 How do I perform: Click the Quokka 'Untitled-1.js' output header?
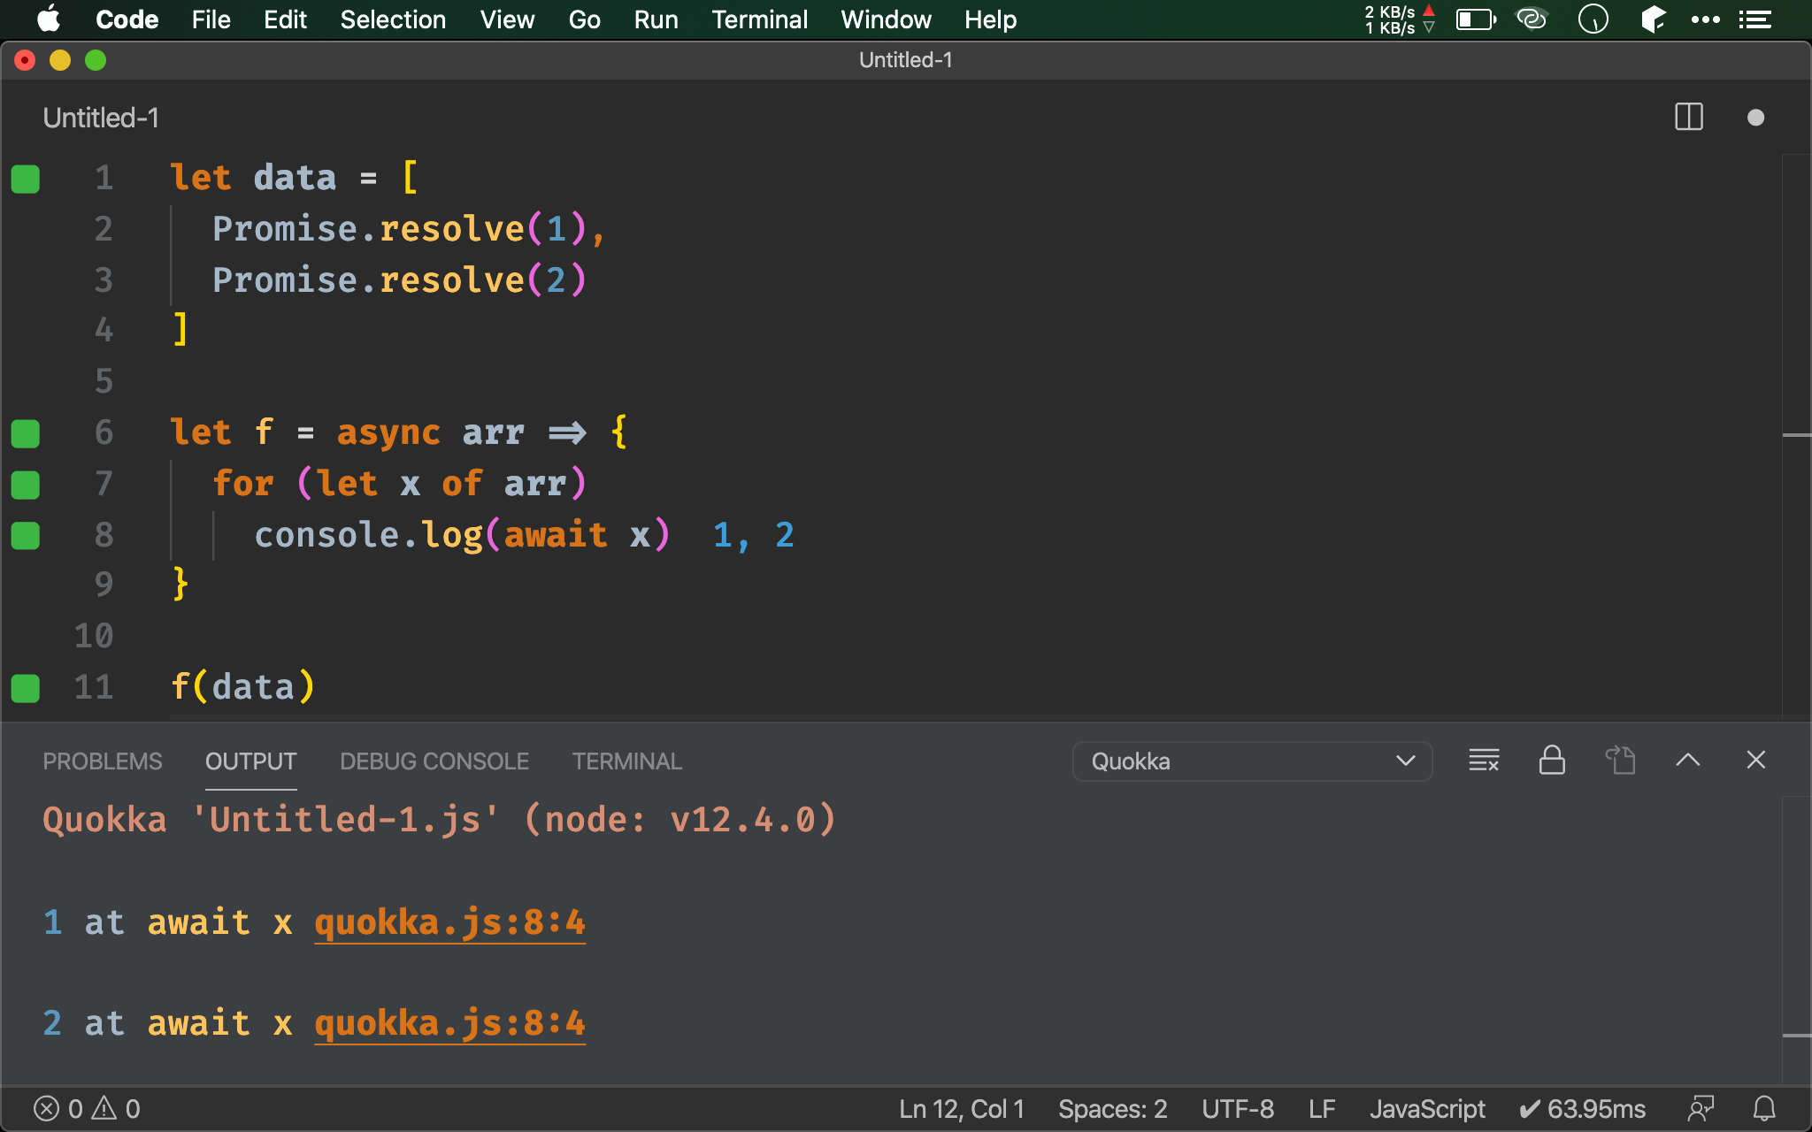click(439, 820)
